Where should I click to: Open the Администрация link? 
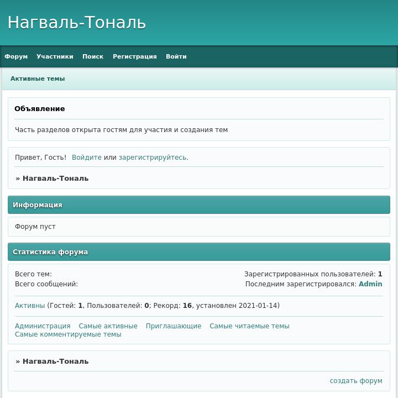(x=43, y=326)
